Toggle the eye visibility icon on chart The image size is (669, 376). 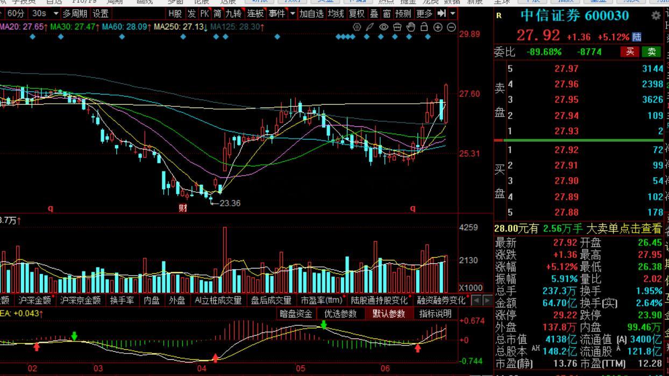pyautogui.click(x=383, y=27)
